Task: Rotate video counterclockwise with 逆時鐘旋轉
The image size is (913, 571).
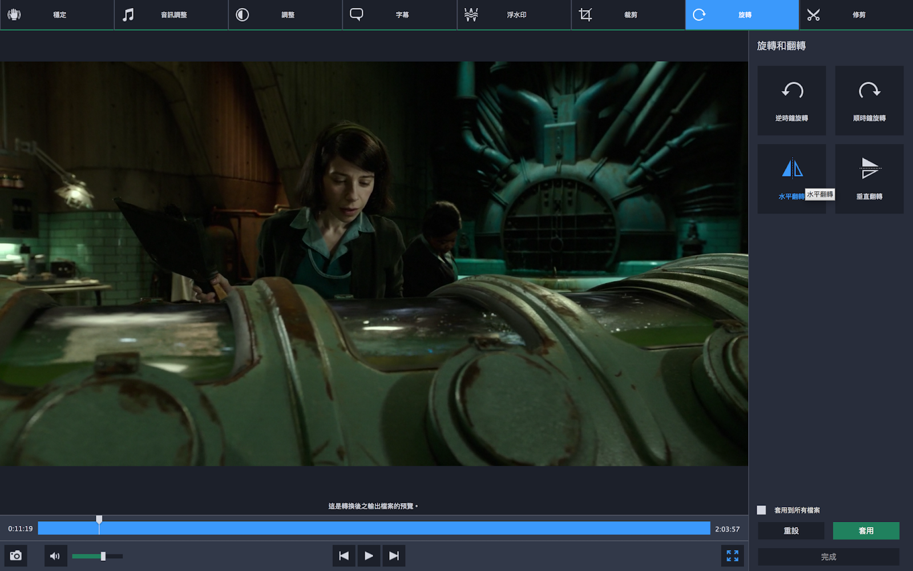Action: (791, 100)
